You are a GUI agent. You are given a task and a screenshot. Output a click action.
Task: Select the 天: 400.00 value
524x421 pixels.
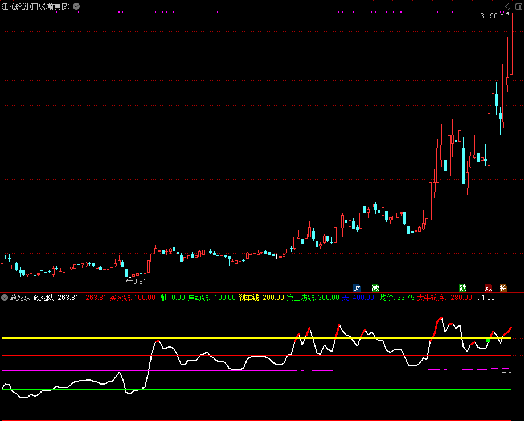tap(358, 298)
